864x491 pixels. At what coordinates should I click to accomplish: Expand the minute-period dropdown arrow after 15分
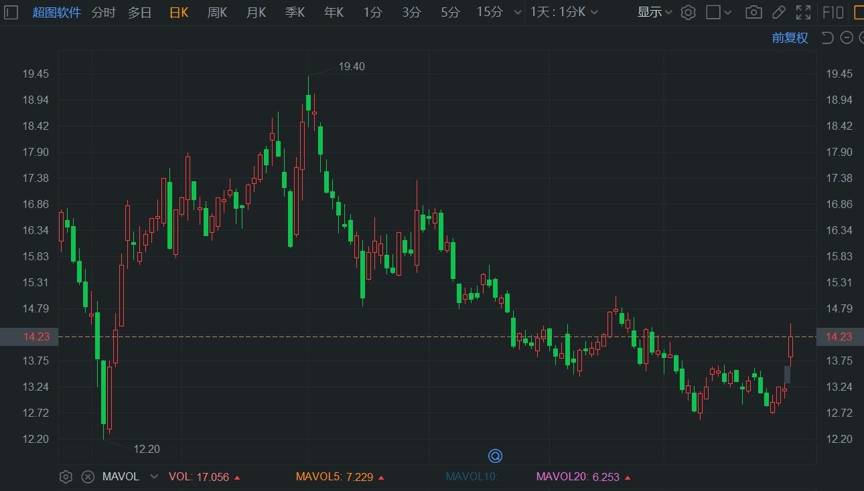tap(516, 12)
